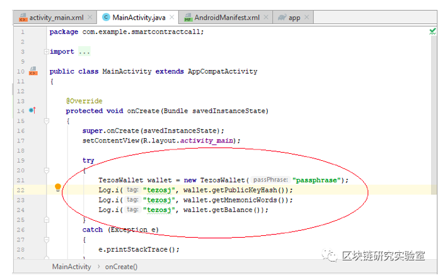
Task: Click the MainActivity class name in declaration
Action: pos(127,71)
